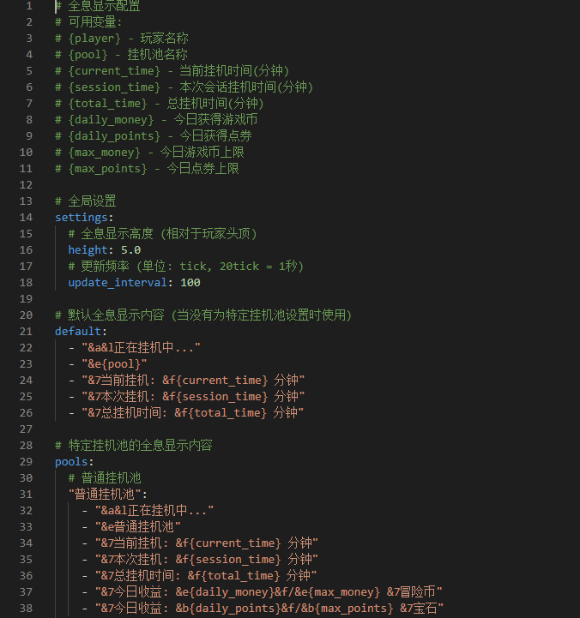Viewport: 580px width, 618px height.
Task: Click the line containing &7冒险币
Action: coord(262,591)
